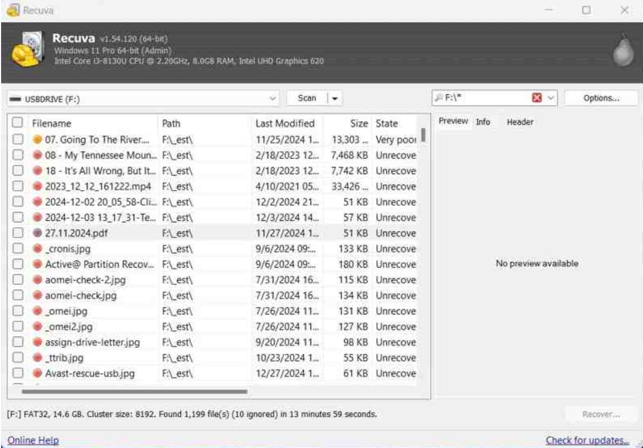Sort by State column header
This screenshot has width=643, height=448.
[387, 123]
